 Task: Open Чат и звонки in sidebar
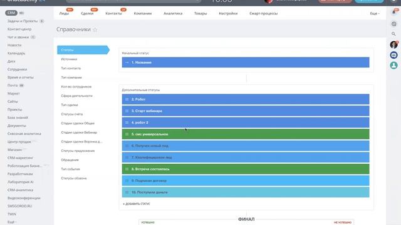pyautogui.click(x=18, y=37)
